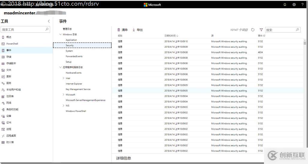Select event row at 上午10:09:03

[x=208, y=107]
